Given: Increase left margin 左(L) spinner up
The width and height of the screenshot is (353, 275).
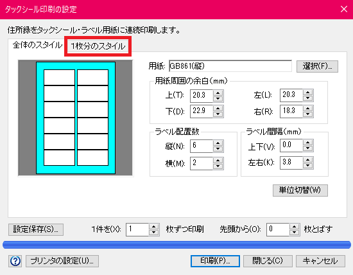Looking at the screenshot, I should (307, 93).
